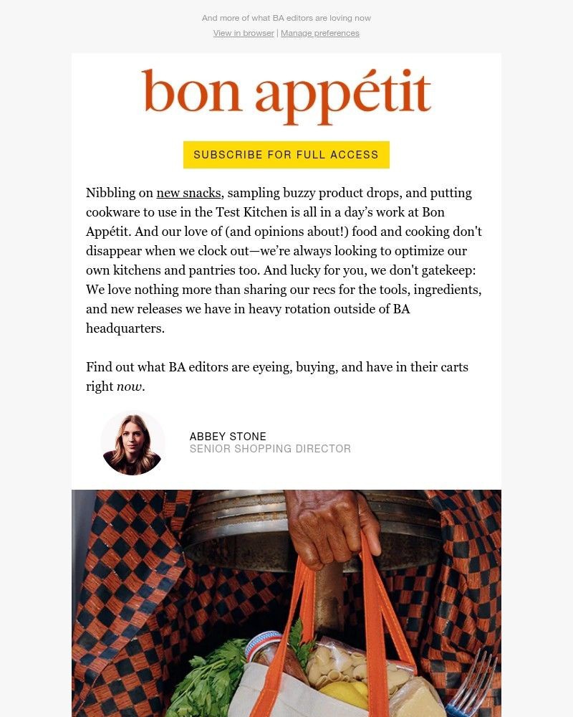
Task: Click the bag of pasta shells
Action: (x=338, y=667)
